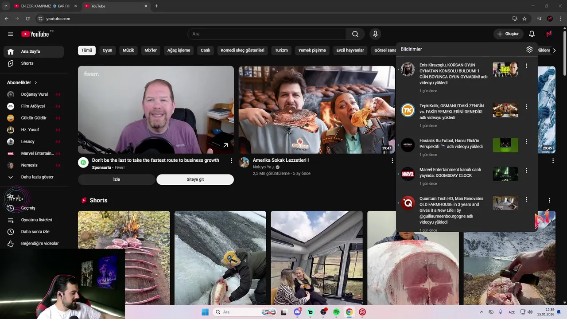Click the Noluyo Ya channel avatar

click(244, 162)
